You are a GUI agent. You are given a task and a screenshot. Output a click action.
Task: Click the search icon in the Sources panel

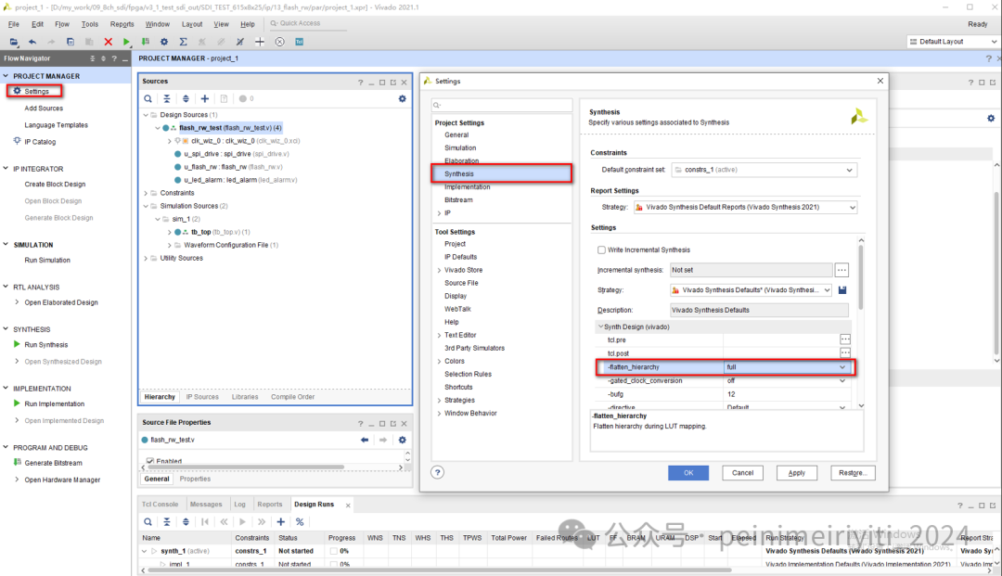tap(148, 98)
